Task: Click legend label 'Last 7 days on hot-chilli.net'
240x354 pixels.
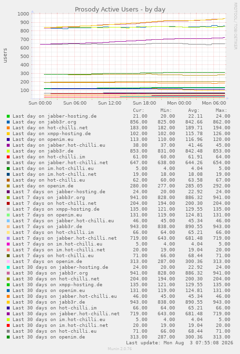Action: (x=55, y=203)
